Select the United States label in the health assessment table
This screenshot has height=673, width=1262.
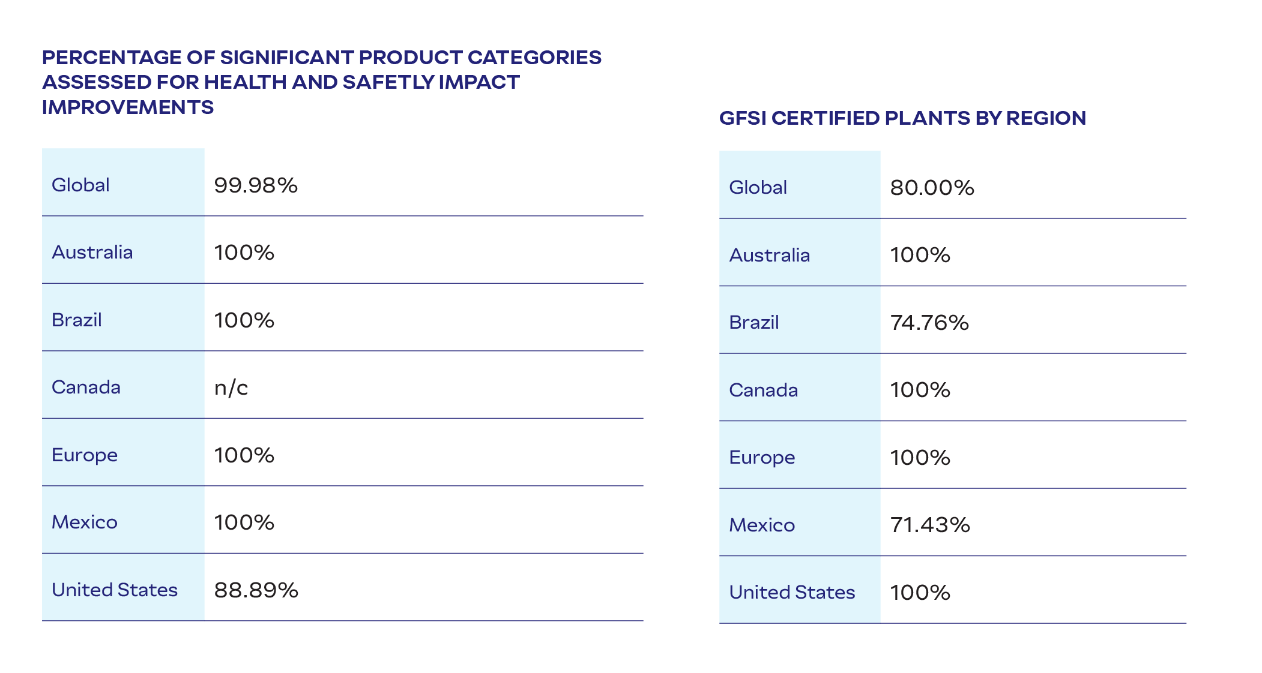pos(115,590)
